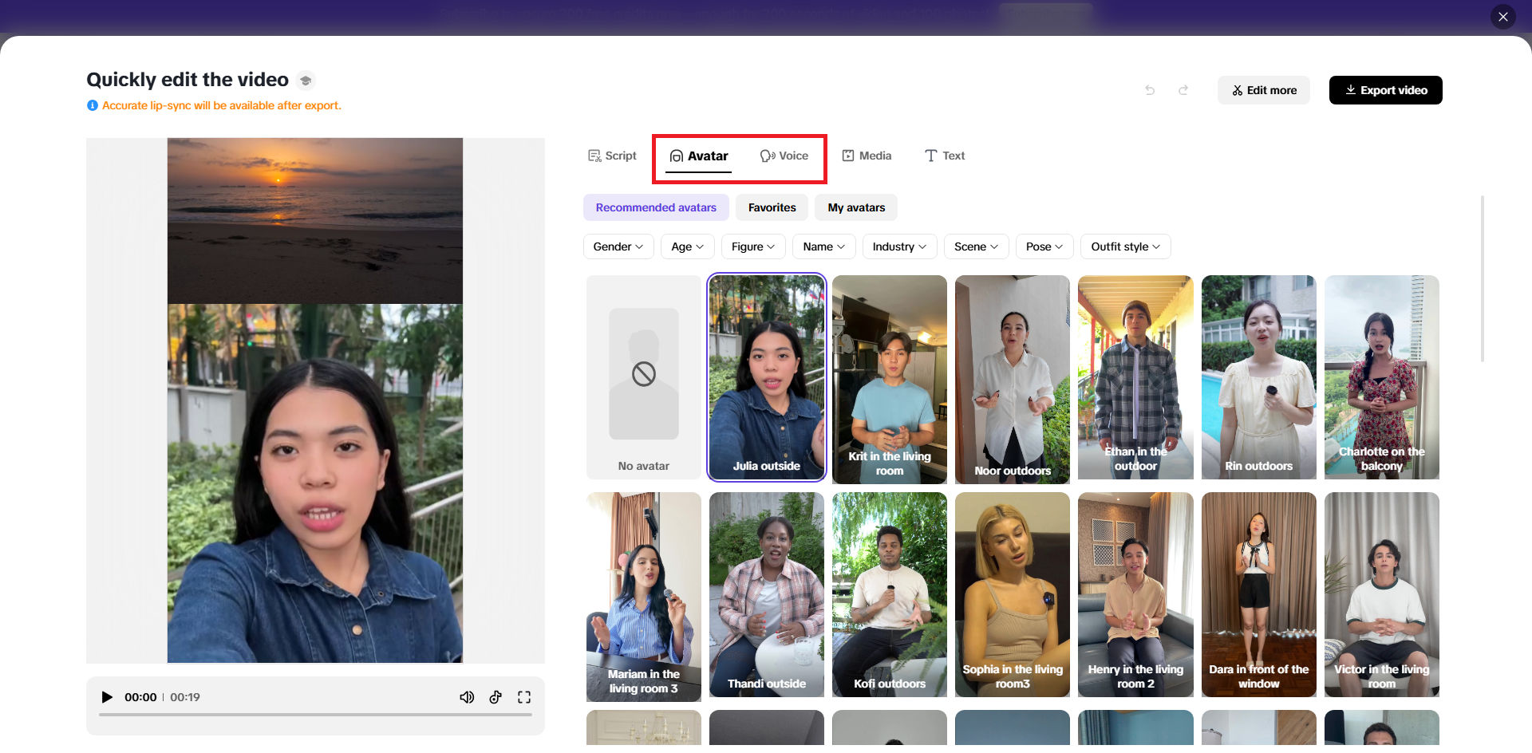Viewport: 1532px width, 753px height.
Task: Click the Edit more button
Action: pyautogui.click(x=1263, y=90)
